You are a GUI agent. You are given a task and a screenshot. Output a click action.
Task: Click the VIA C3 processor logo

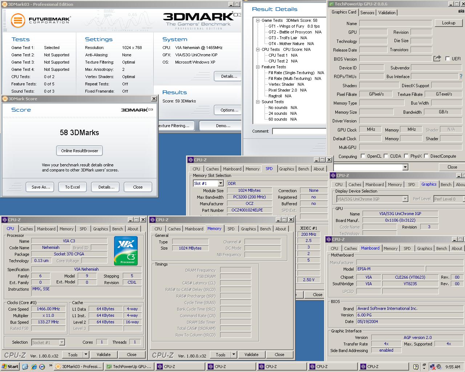126,250
